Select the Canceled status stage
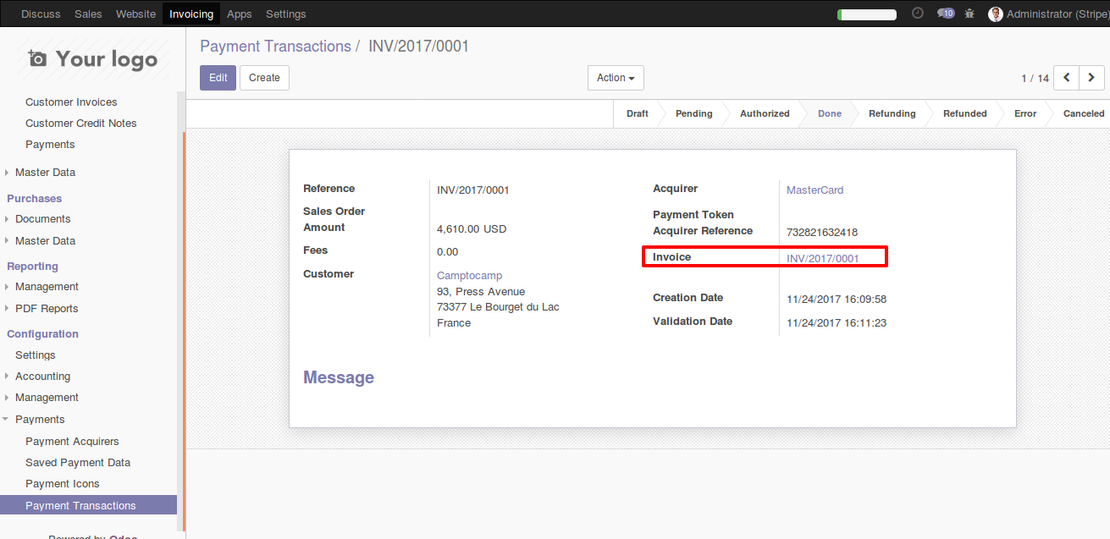Image resolution: width=1110 pixels, height=539 pixels. (1084, 113)
